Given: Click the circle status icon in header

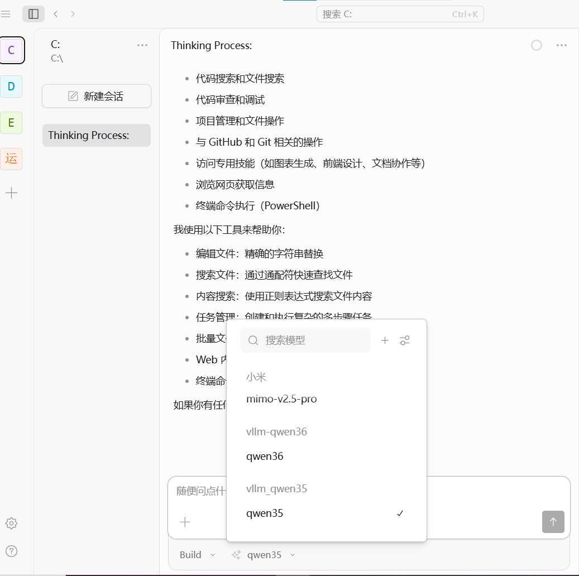Looking at the screenshot, I should (x=536, y=45).
